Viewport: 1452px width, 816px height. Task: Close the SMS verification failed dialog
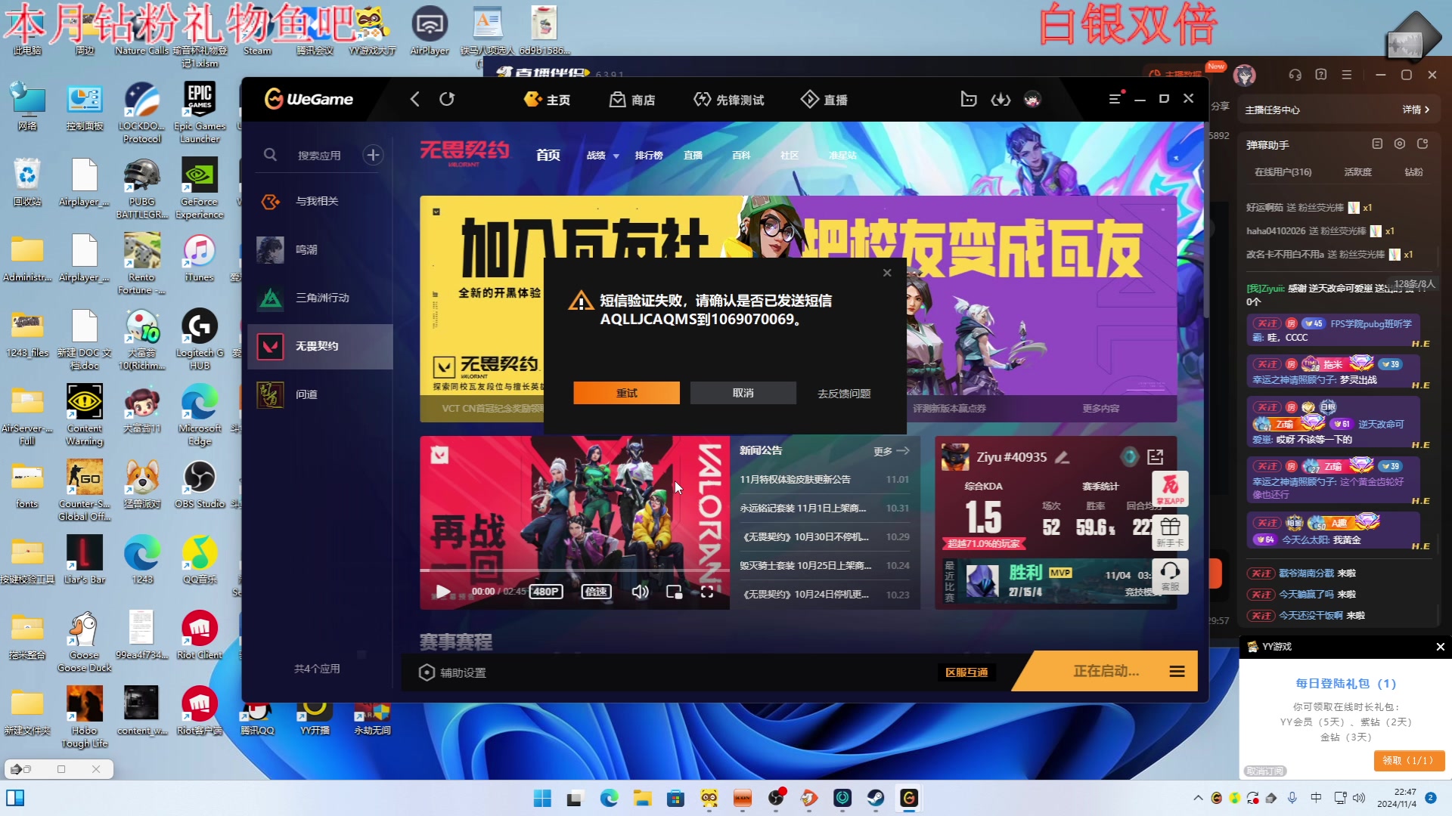tap(887, 273)
